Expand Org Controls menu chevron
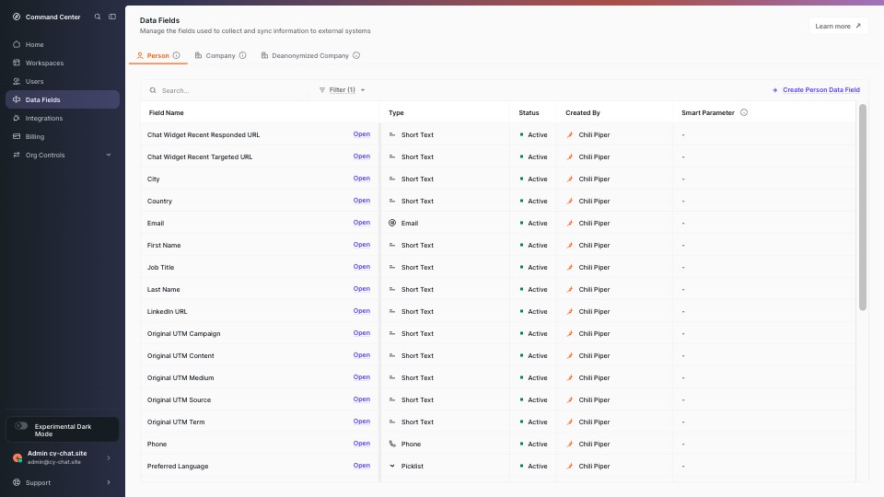Viewport: 884px width, 497px height. [109, 155]
